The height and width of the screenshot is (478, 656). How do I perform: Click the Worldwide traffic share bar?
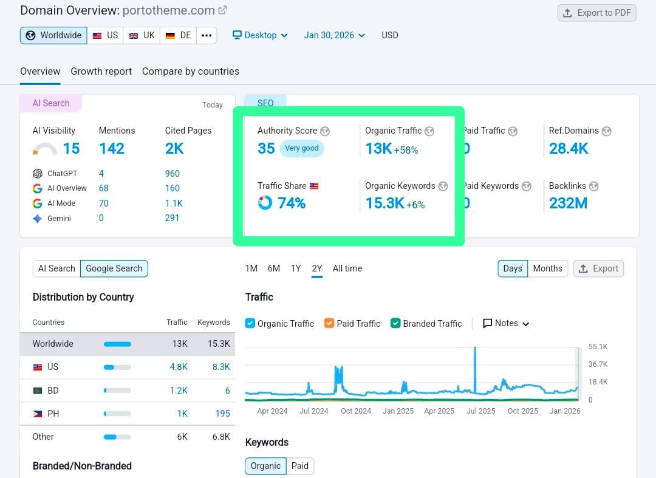point(118,344)
